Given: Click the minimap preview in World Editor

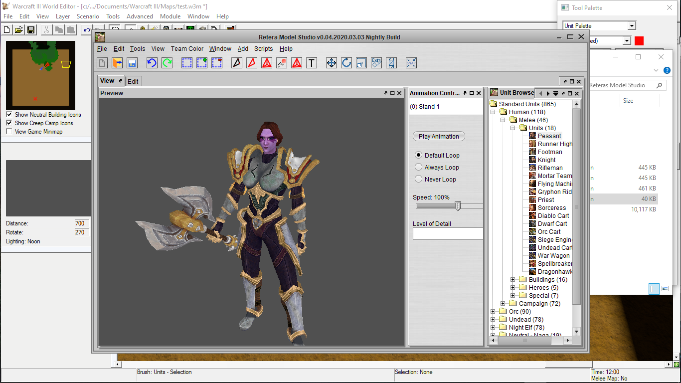Looking at the screenshot, I should point(40,75).
